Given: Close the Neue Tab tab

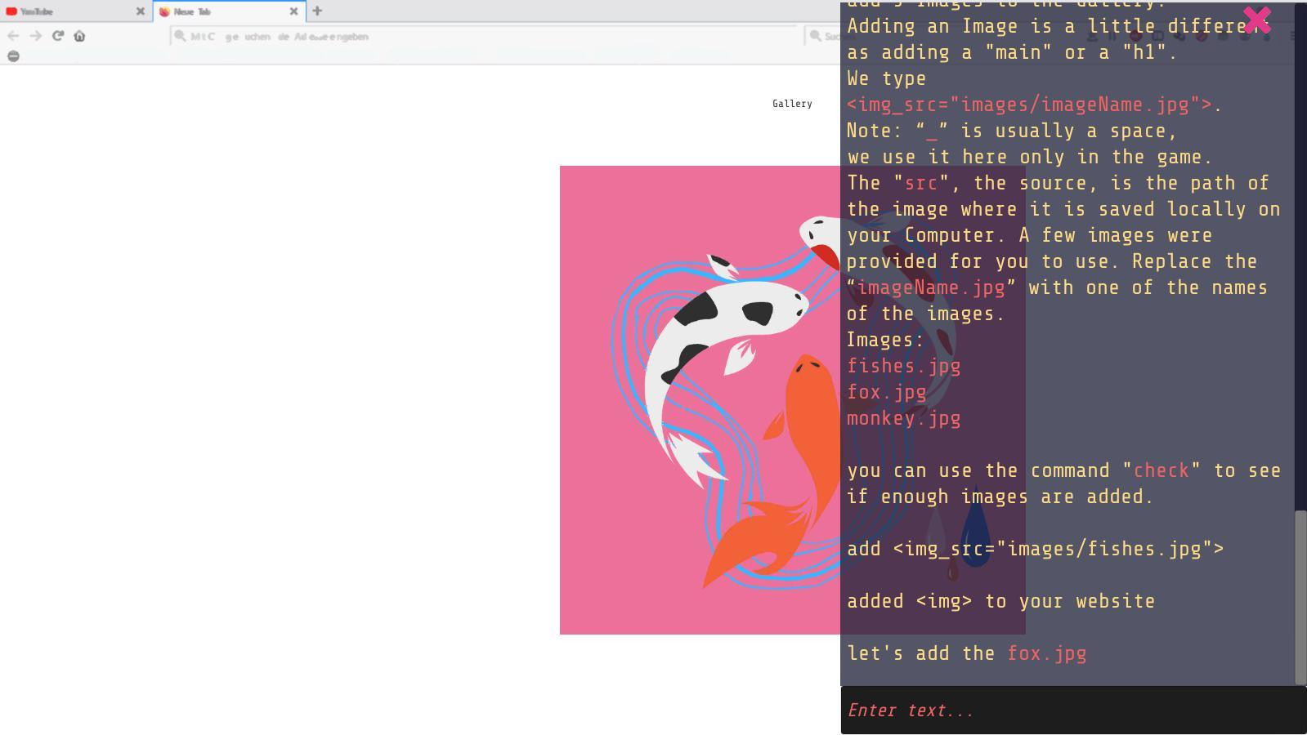Looking at the screenshot, I should 293,11.
